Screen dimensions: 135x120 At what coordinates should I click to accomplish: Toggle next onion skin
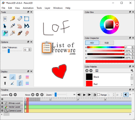click(20, 83)
